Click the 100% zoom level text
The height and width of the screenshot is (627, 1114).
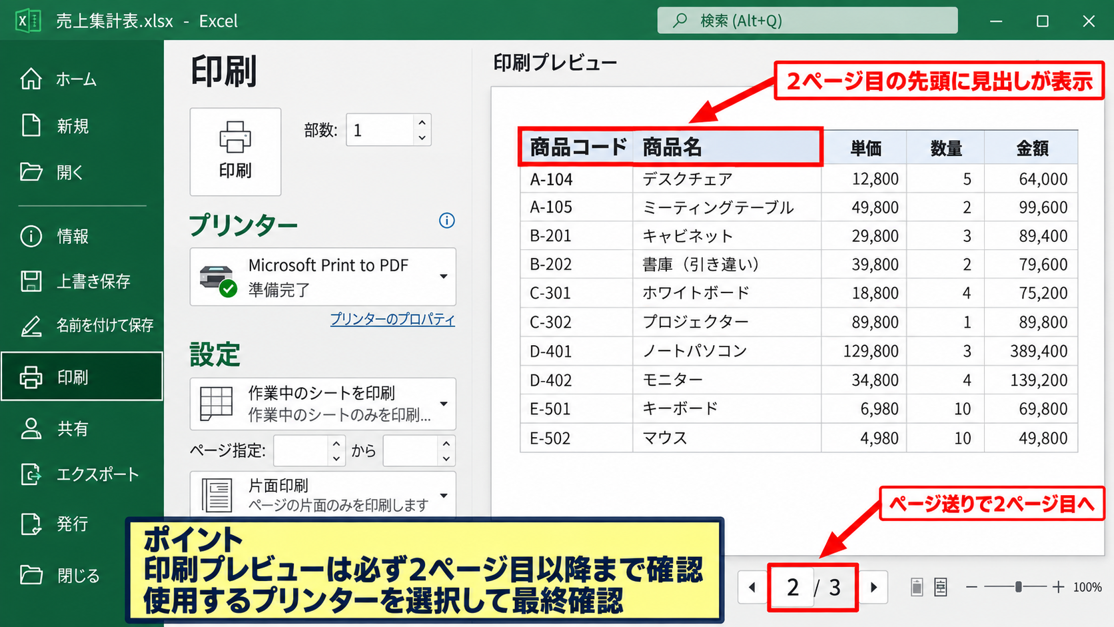click(1087, 587)
